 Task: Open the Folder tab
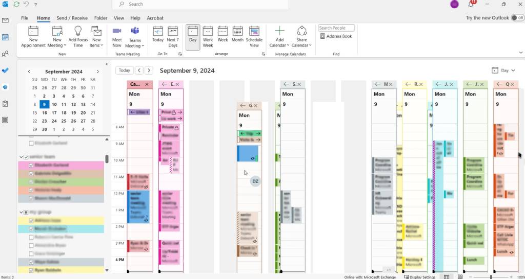[x=100, y=18]
